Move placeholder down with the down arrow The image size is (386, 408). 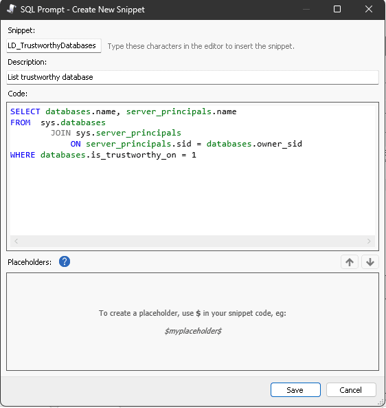pyautogui.click(x=370, y=261)
